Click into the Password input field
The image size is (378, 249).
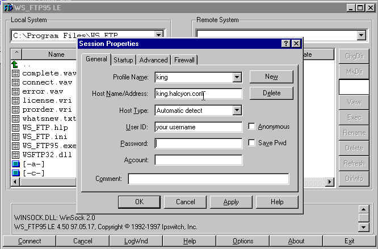click(198, 144)
